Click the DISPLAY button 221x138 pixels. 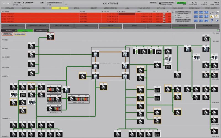[153, 3]
